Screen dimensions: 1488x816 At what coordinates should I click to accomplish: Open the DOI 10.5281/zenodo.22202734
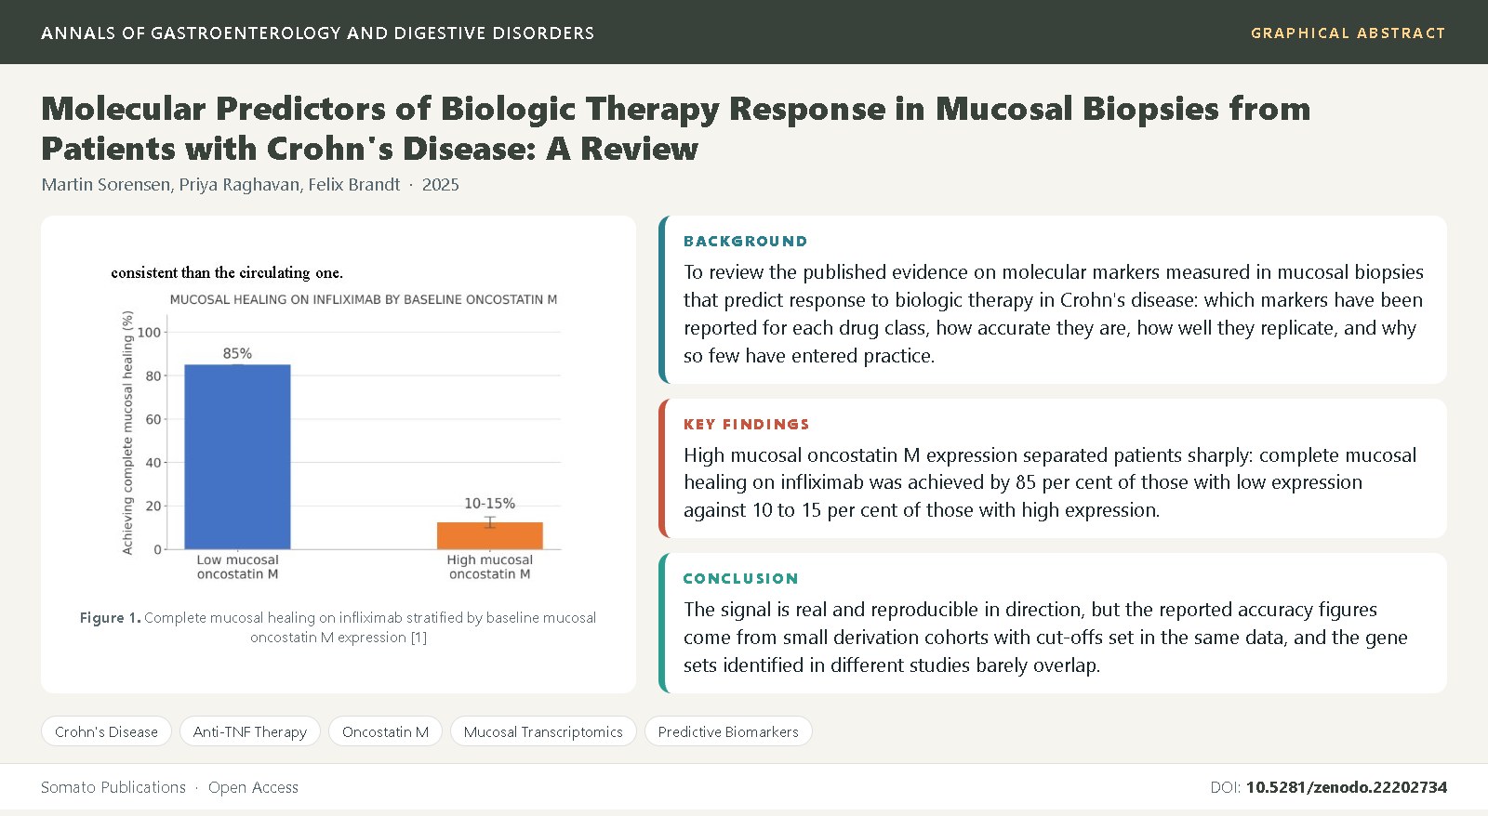(1347, 787)
